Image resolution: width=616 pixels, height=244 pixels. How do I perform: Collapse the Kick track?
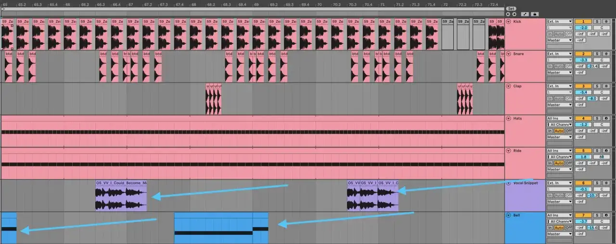[x=509, y=22]
